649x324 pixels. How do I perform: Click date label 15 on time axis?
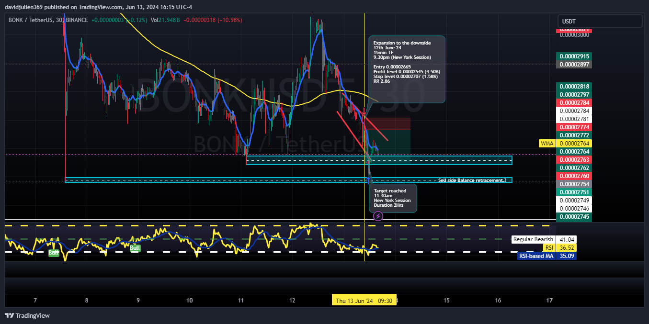click(x=447, y=301)
